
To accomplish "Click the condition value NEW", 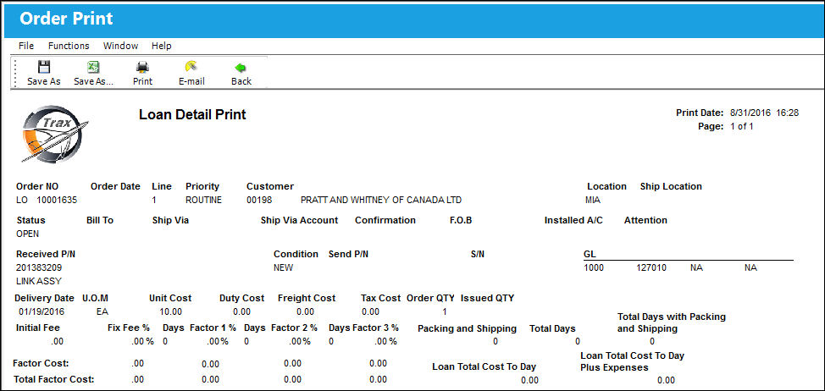I will (x=283, y=267).
